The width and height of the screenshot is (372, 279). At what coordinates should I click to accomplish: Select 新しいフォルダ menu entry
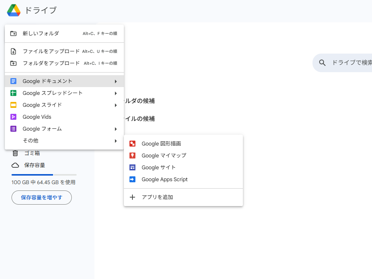(x=64, y=33)
